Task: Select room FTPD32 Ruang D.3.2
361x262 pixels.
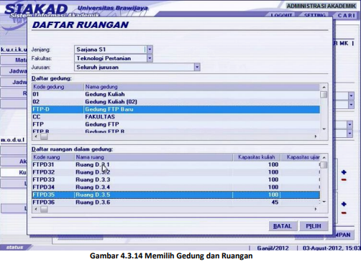Action: 175,172
